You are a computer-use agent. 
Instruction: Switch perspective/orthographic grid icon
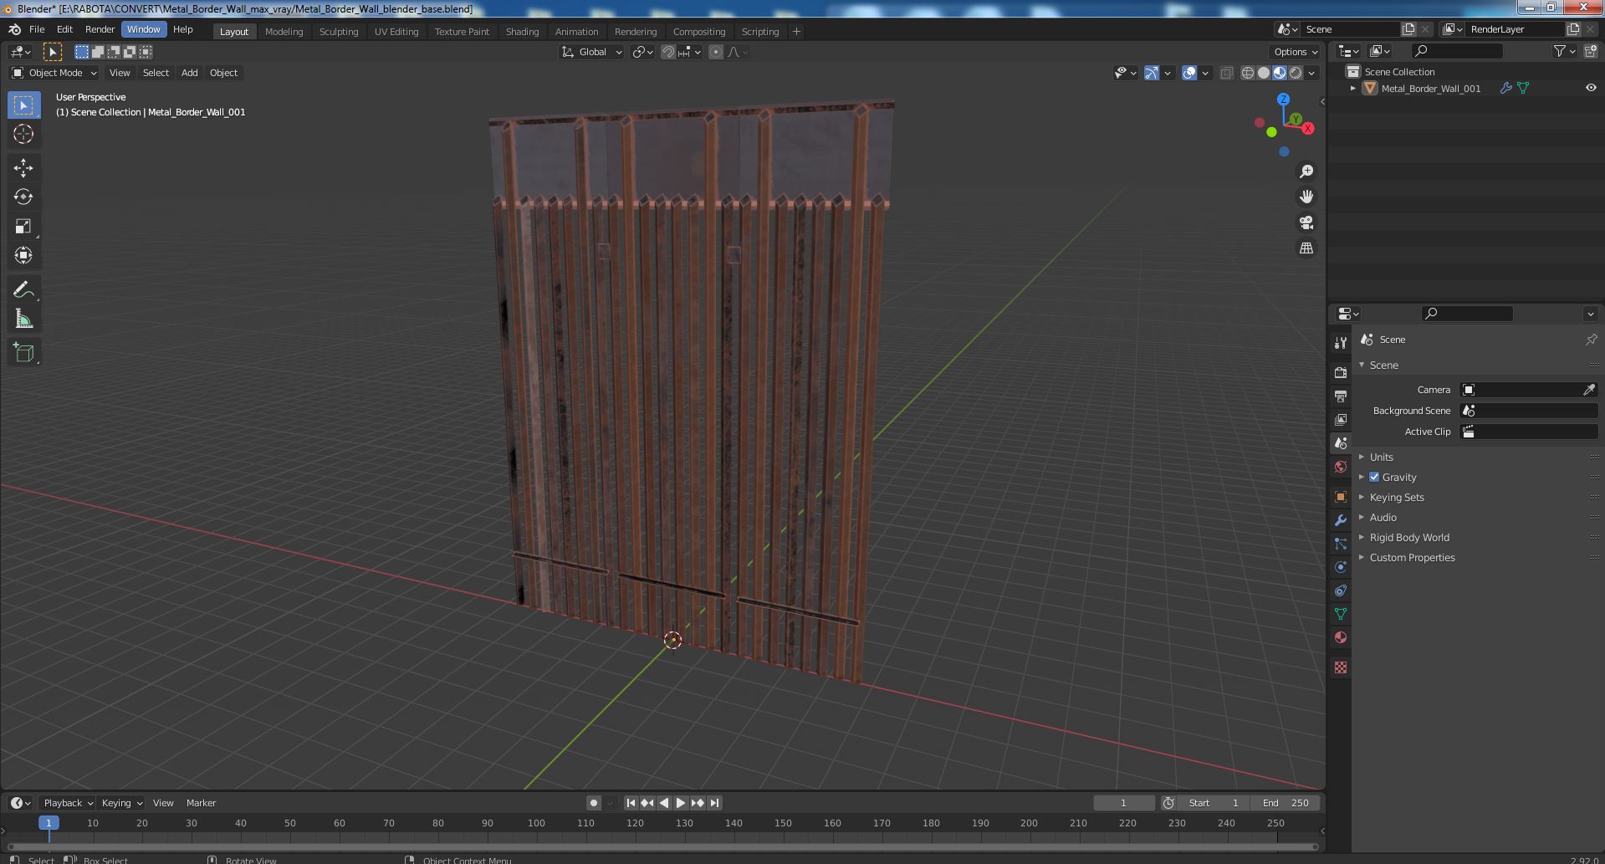[1306, 248]
